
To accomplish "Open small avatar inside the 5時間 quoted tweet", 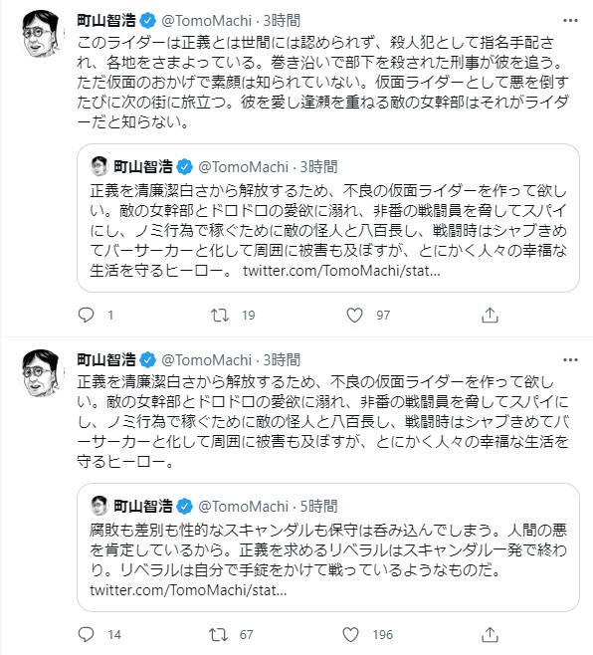I will click(x=99, y=506).
